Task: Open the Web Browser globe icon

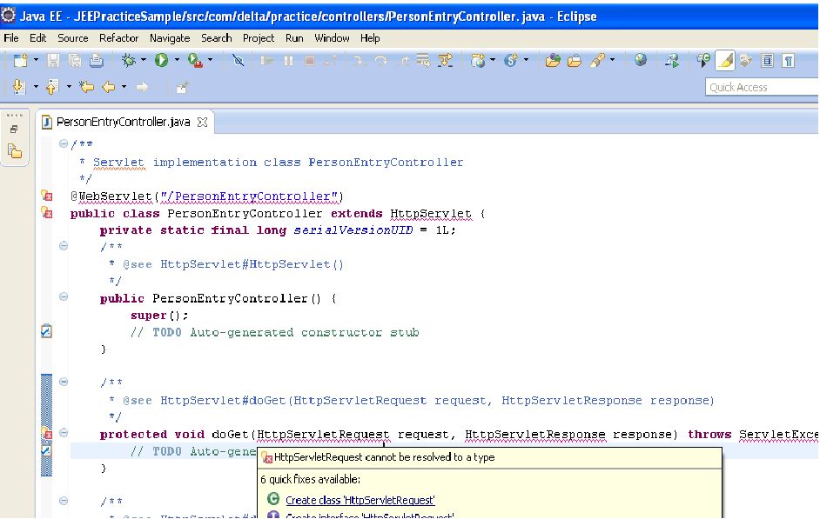Action: (641, 60)
